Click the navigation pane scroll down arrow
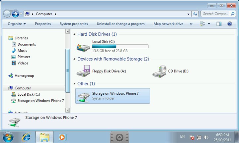This screenshot has width=239, height=143. pyautogui.click(x=68, y=110)
